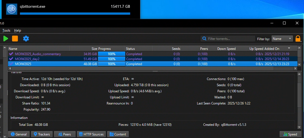Open Options via blue gear icon
304x138 pixels.
[26, 39]
